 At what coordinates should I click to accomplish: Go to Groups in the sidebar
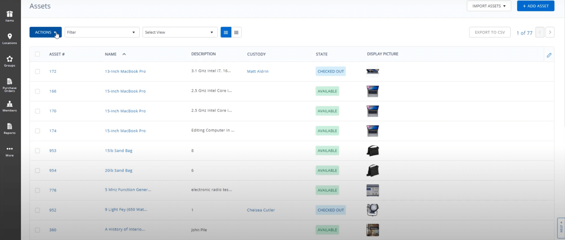click(10, 61)
